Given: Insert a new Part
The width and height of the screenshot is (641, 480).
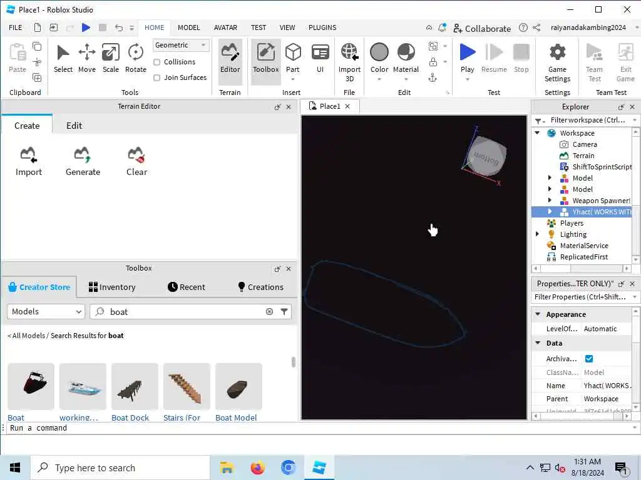Looking at the screenshot, I should click(x=293, y=58).
